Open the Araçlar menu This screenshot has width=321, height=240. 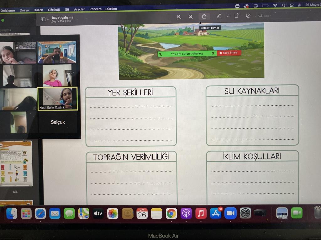click(79, 9)
